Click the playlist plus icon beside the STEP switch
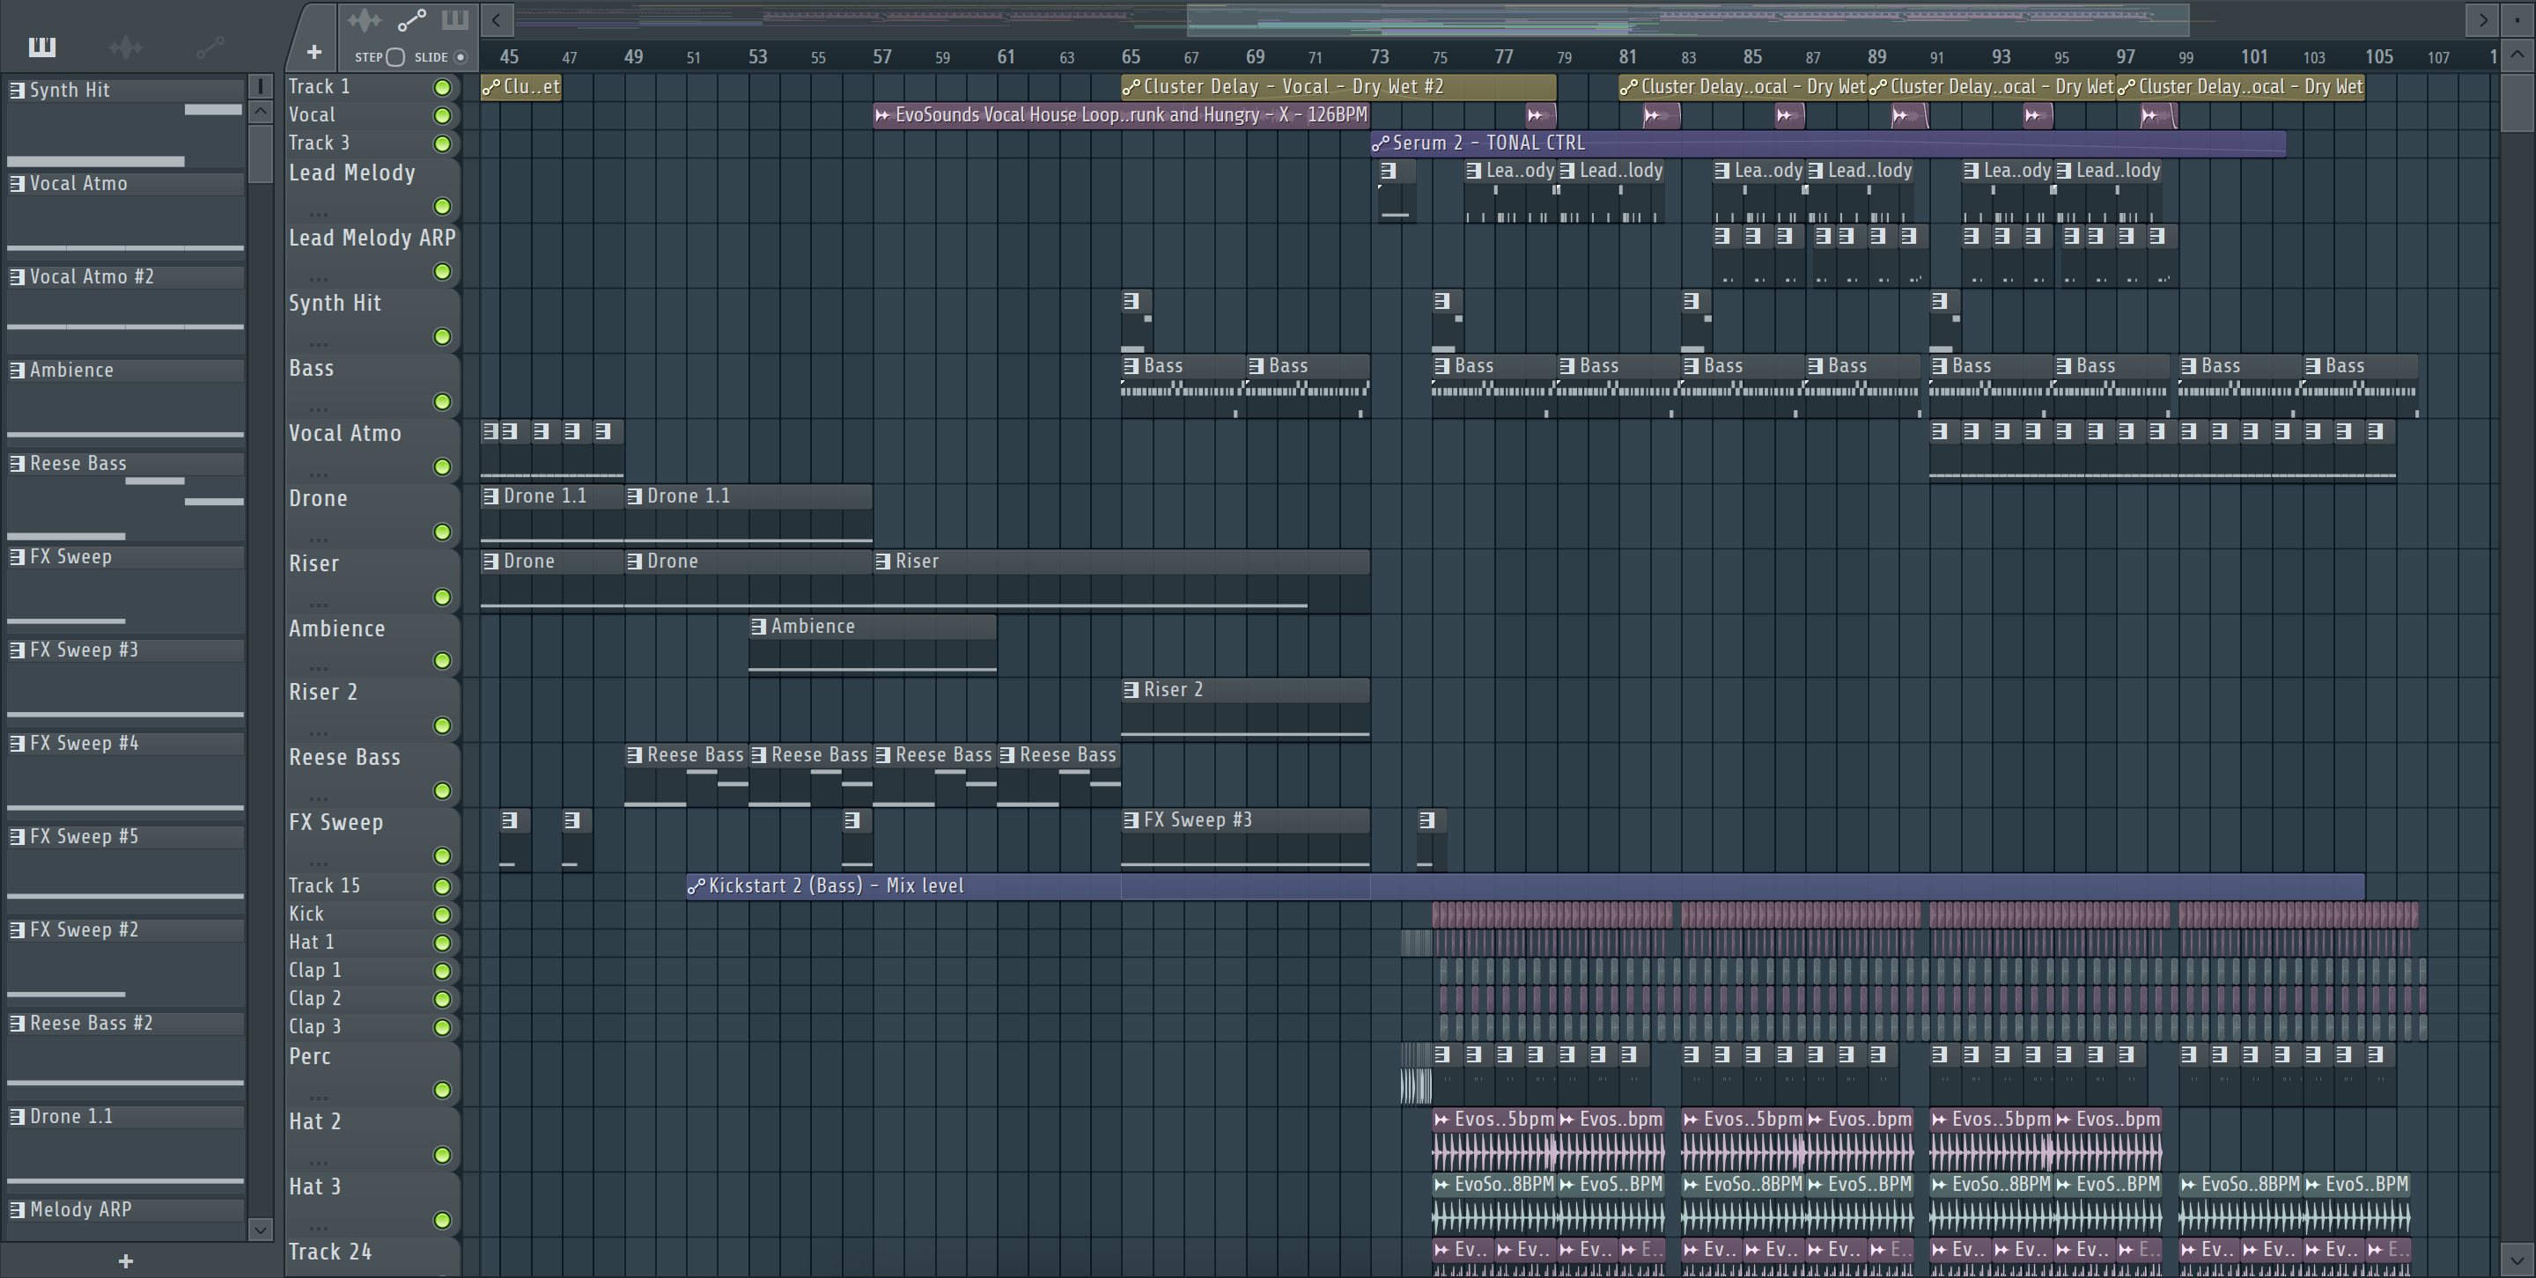The width and height of the screenshot is (2536, 1278). (314, 52)
